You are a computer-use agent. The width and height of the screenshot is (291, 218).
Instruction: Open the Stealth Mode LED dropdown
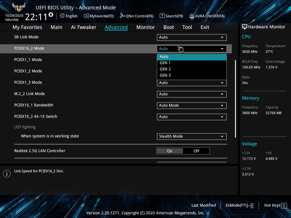click(x=192, y=137)
